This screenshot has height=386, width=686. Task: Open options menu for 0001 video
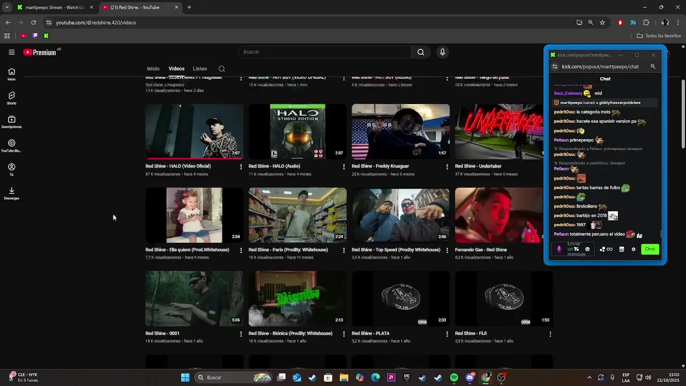(241, 334)
